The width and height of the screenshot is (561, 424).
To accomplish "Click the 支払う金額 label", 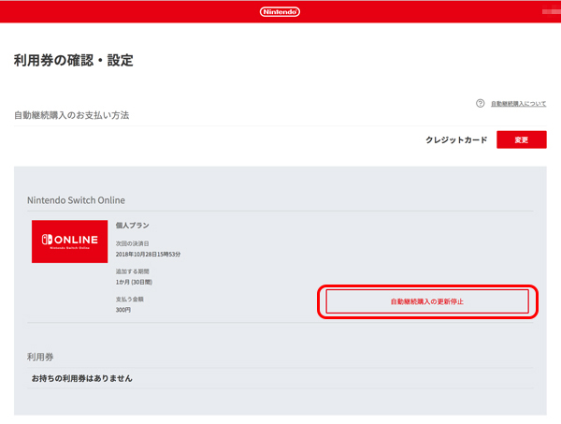I will 130,299.
